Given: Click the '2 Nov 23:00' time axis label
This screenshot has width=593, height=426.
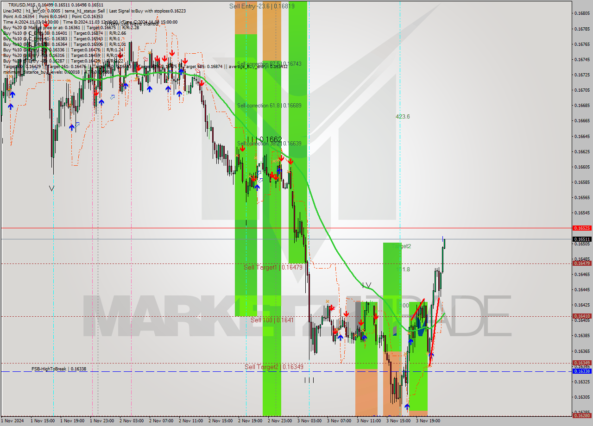Looking at the screenshot, I should (280, 421).
